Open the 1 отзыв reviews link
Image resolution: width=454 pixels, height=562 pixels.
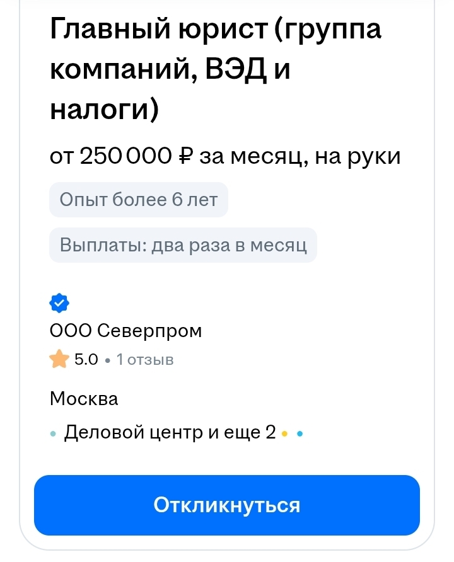click(x=144, y=360)
